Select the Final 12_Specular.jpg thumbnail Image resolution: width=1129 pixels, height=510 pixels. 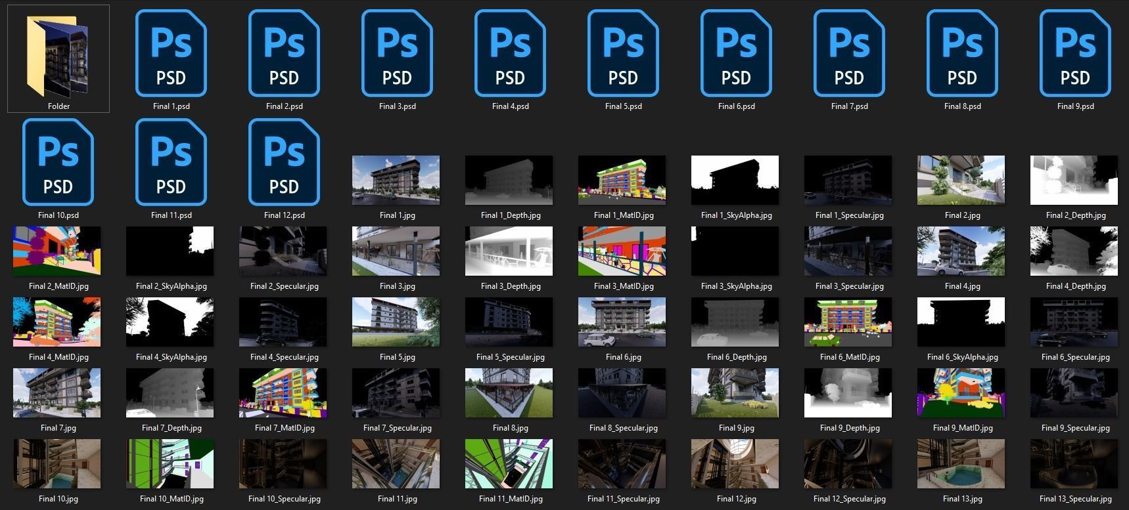pos(848,464)
